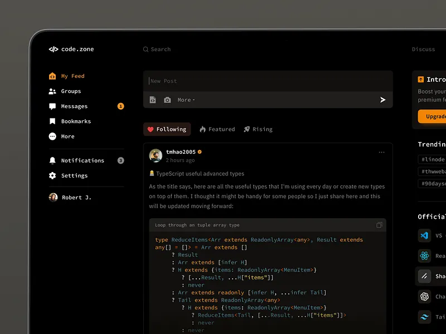Open tmhao2005 profile link
The width and height of the screenshot is (446, 334).
point(181,151)
